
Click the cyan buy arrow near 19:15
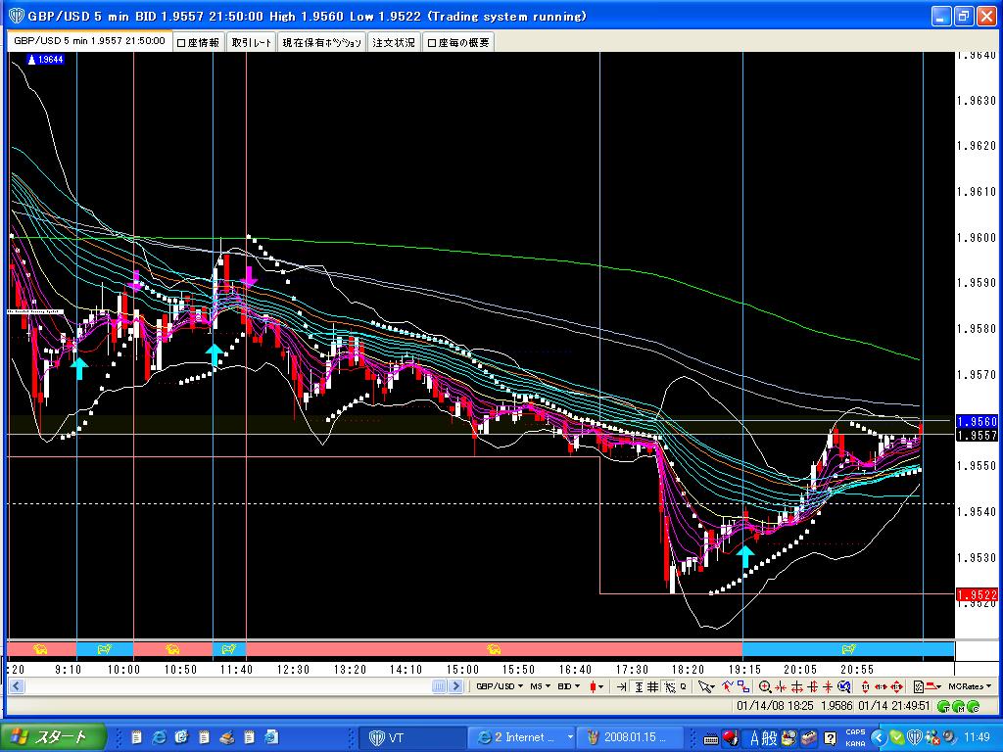(745, 556)
